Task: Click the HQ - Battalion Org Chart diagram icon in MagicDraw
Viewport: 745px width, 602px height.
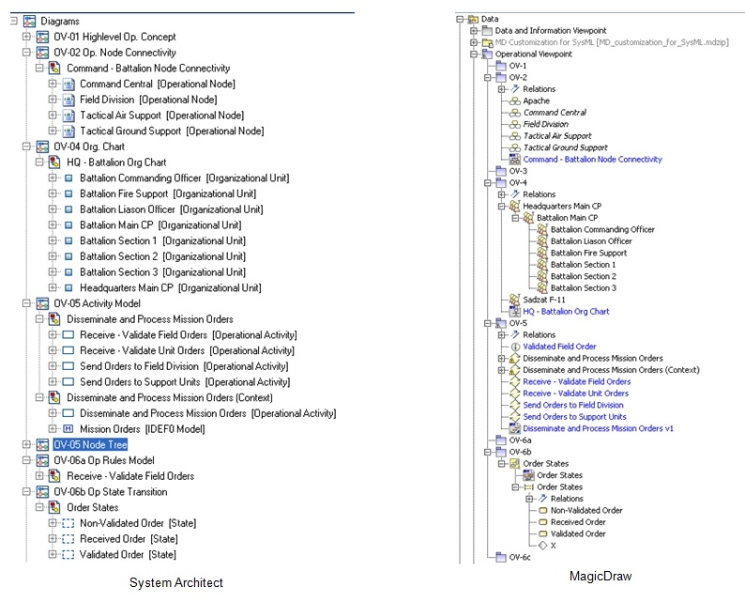Action: (x=514, y=312)
